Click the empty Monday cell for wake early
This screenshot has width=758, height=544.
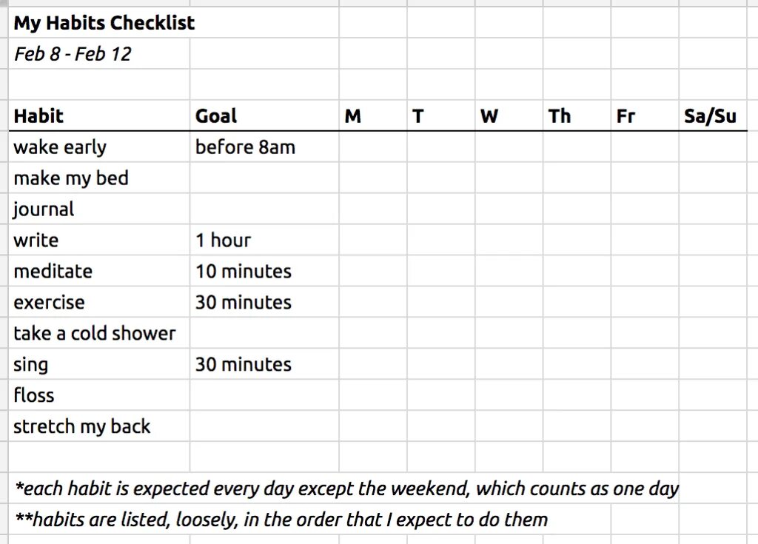pyautogui.click(x=373, y=147)
